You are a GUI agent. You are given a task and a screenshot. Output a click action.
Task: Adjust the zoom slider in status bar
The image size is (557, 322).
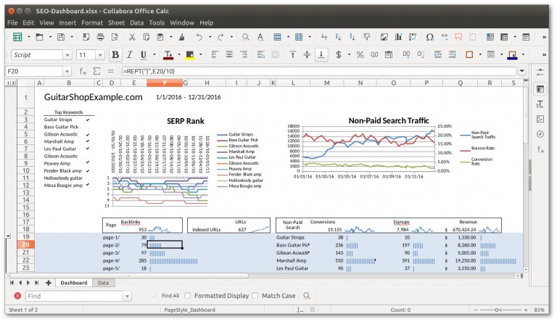(497, 310)
